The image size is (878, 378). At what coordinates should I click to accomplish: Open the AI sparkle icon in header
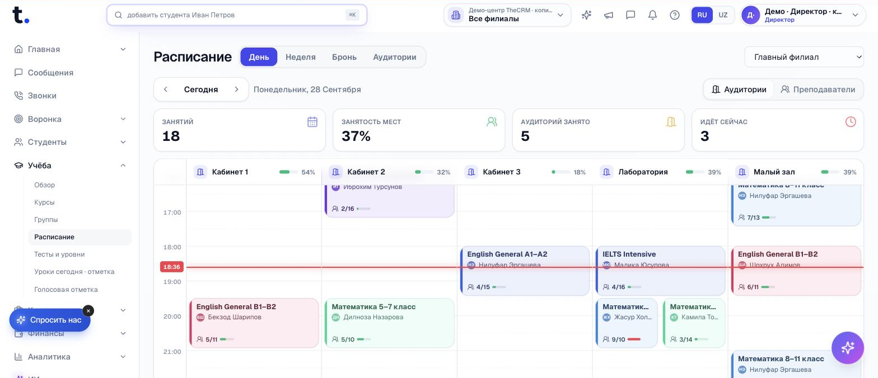pyautogui.click(x=586, y=15)
